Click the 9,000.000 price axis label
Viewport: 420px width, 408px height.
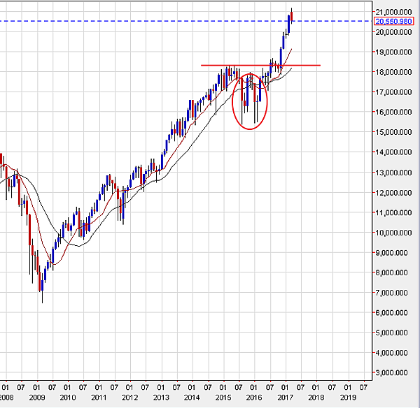pos(391,253)
